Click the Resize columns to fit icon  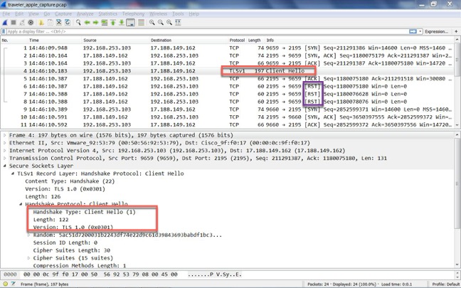tap(178, 23)
